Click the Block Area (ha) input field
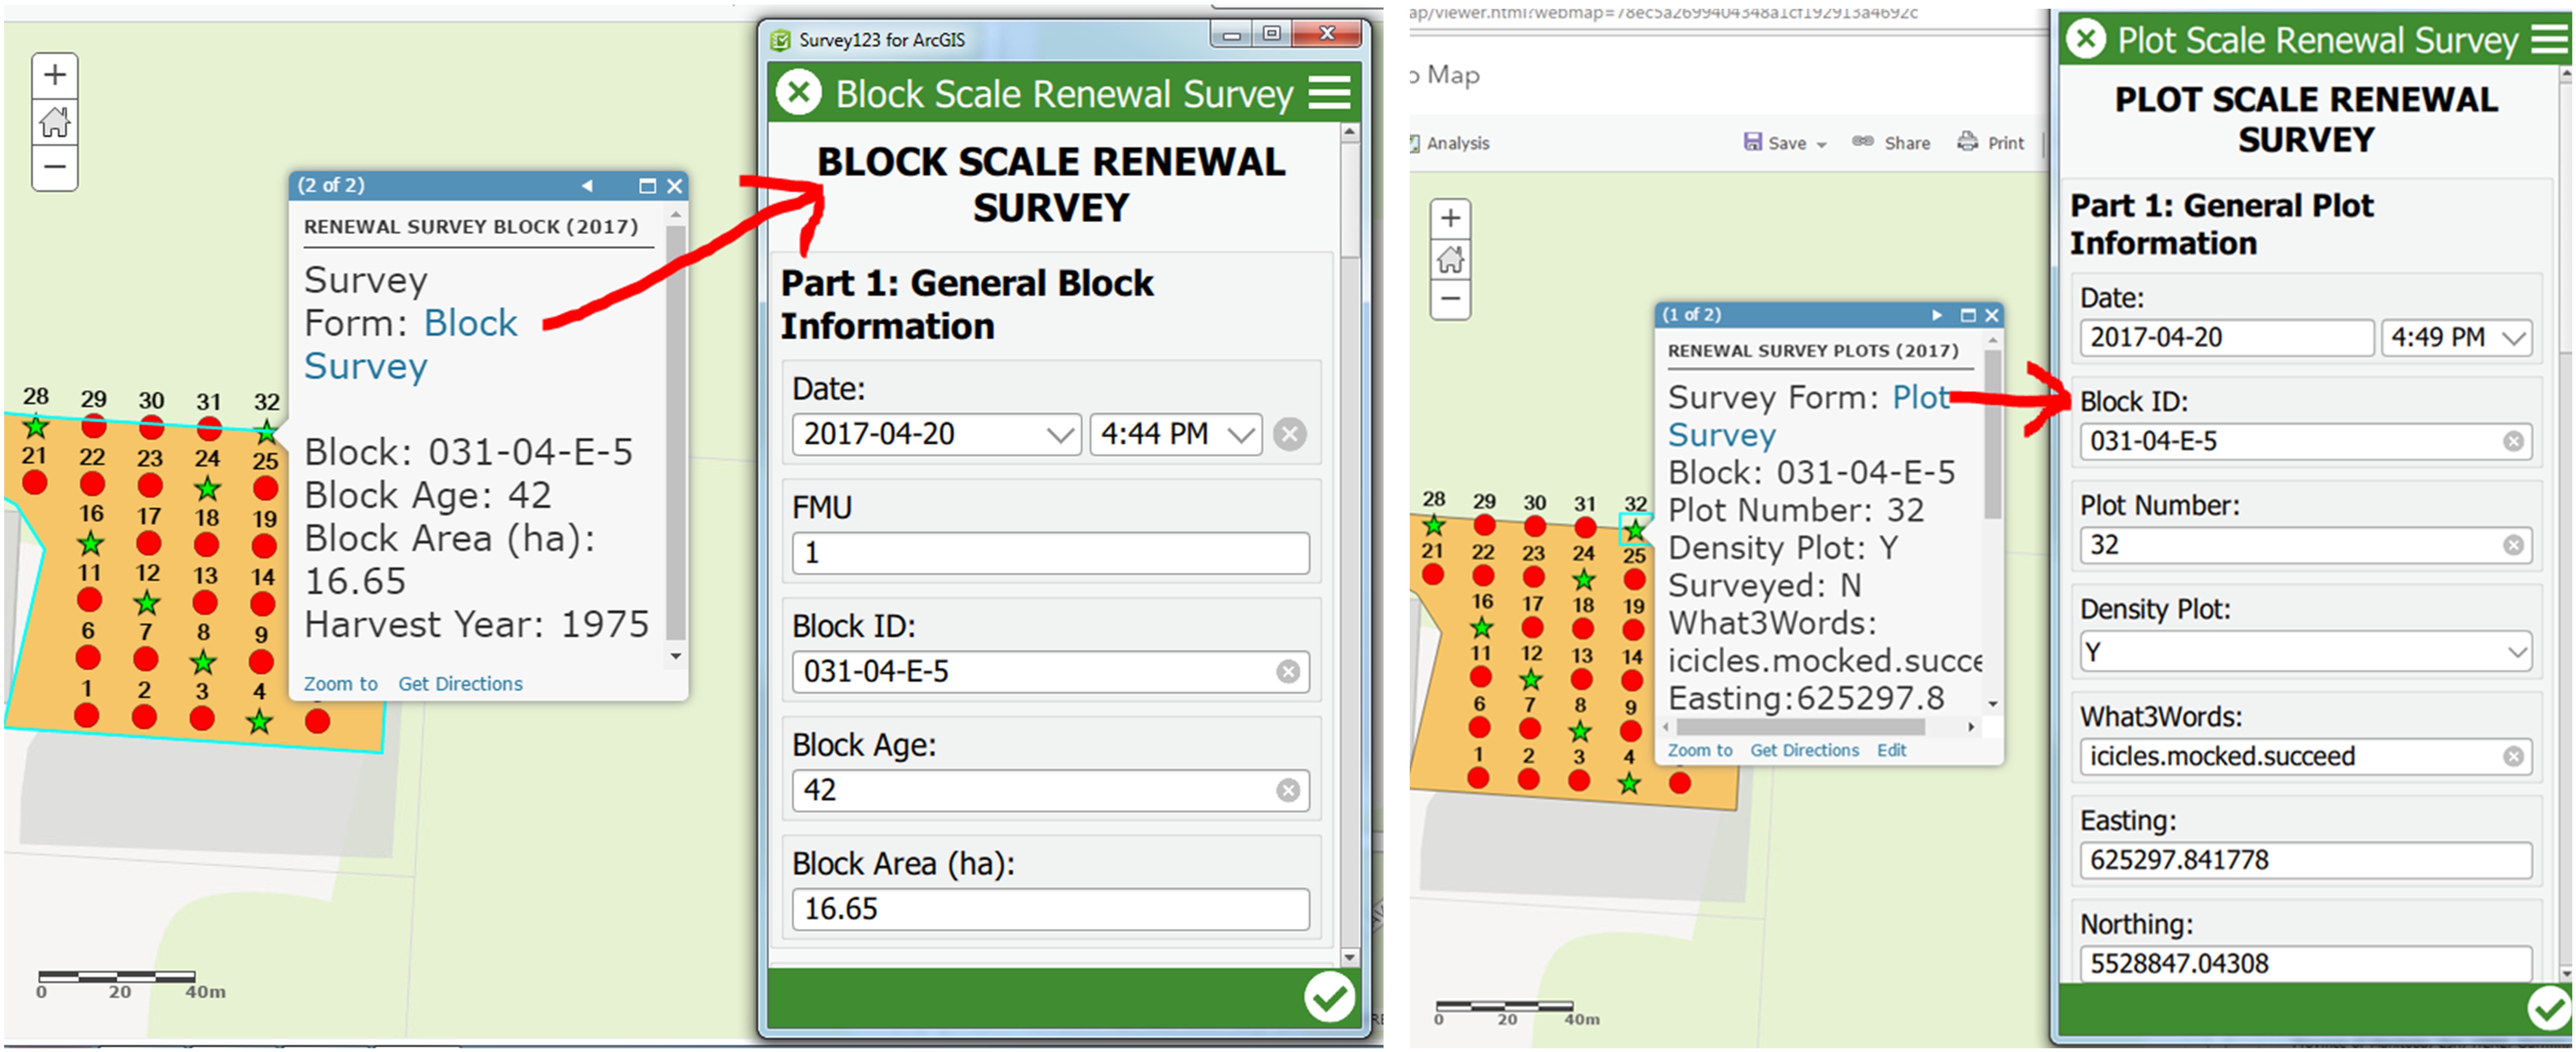The image size is (2576, 1052). coord(1050,909)
